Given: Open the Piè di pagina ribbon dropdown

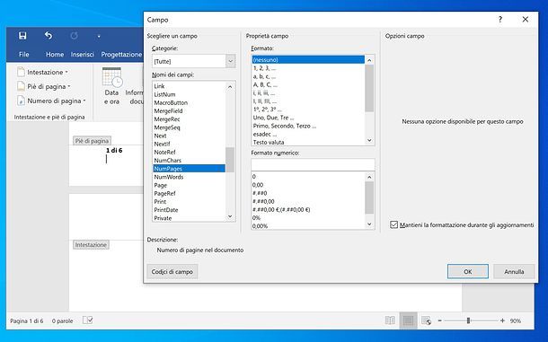Looking at the screenshot, I should [x=44, y=86].
